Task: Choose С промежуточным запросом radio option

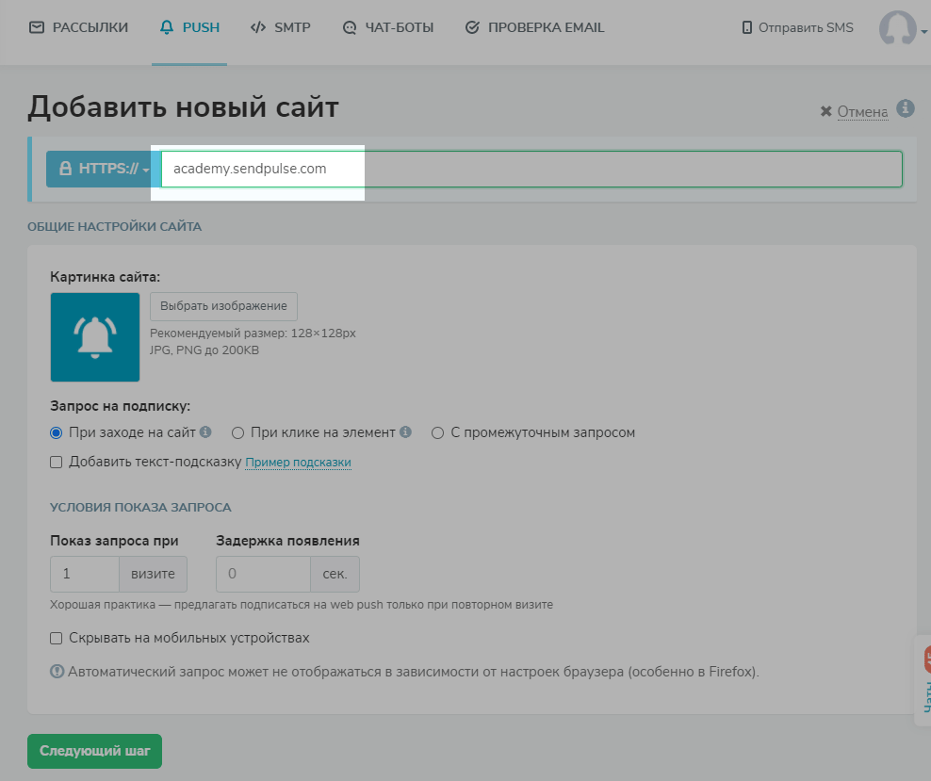Action: (437, 433)
